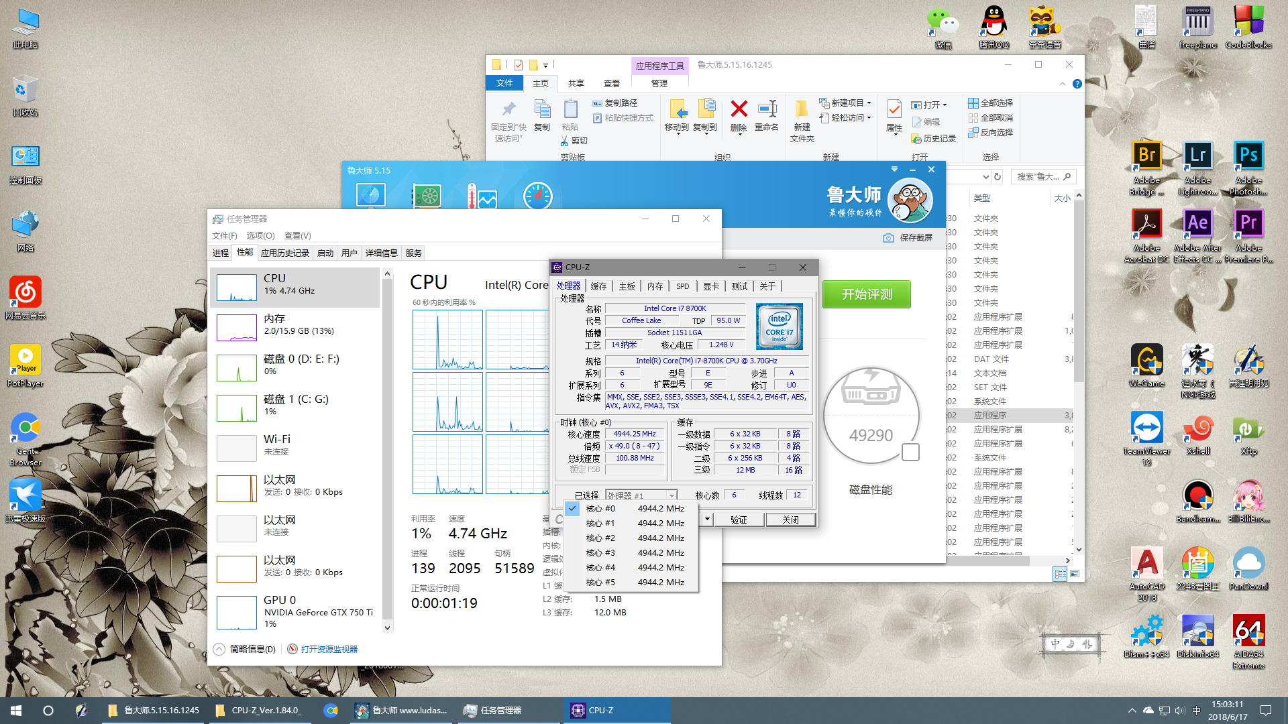Open action center notification icon
1288x724 pixels.
point(1265,711)
